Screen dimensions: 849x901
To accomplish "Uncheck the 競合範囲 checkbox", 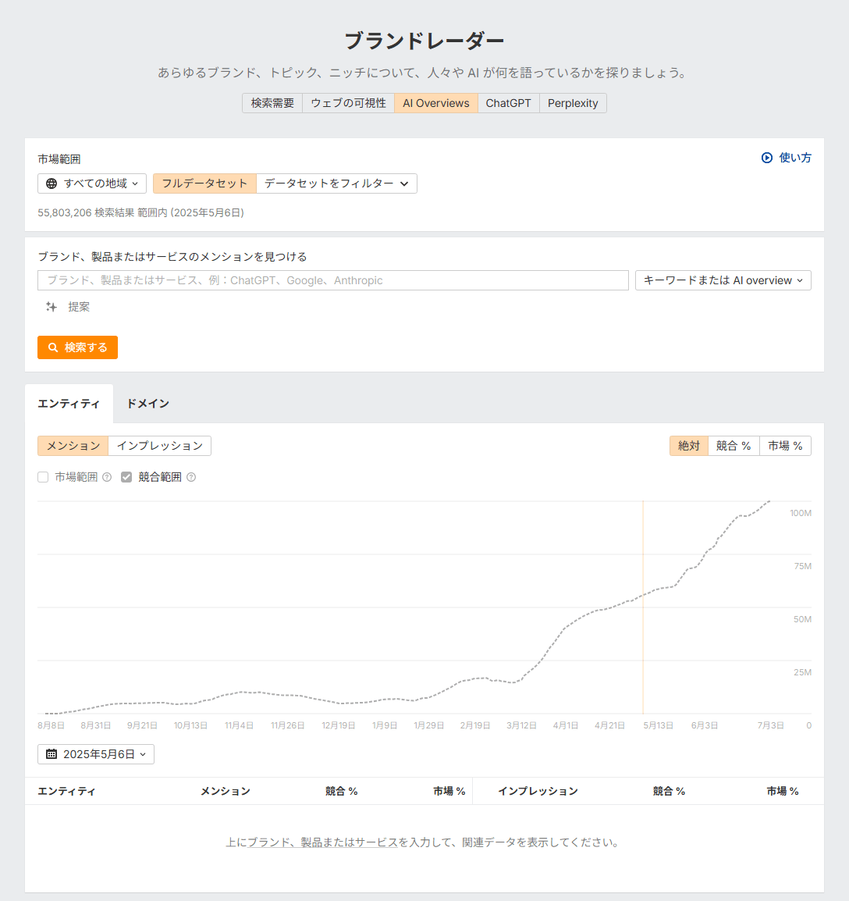I will (x=126, y=476).
